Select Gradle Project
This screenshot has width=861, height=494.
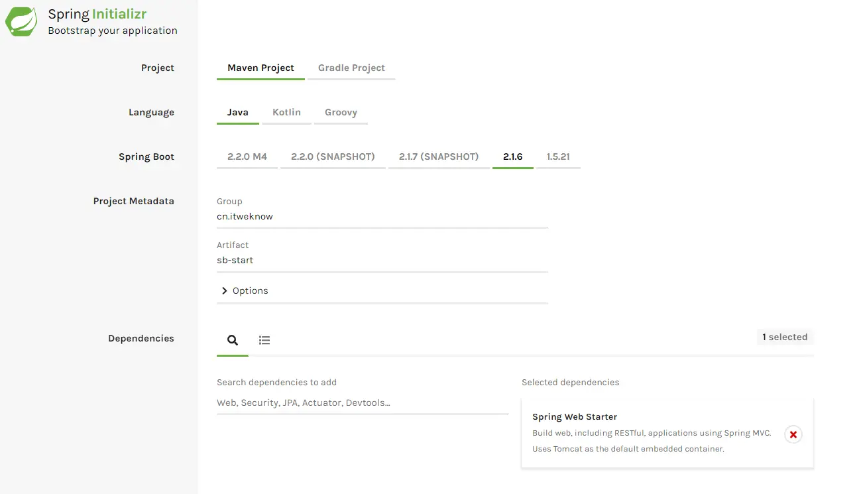click(351, 68)
